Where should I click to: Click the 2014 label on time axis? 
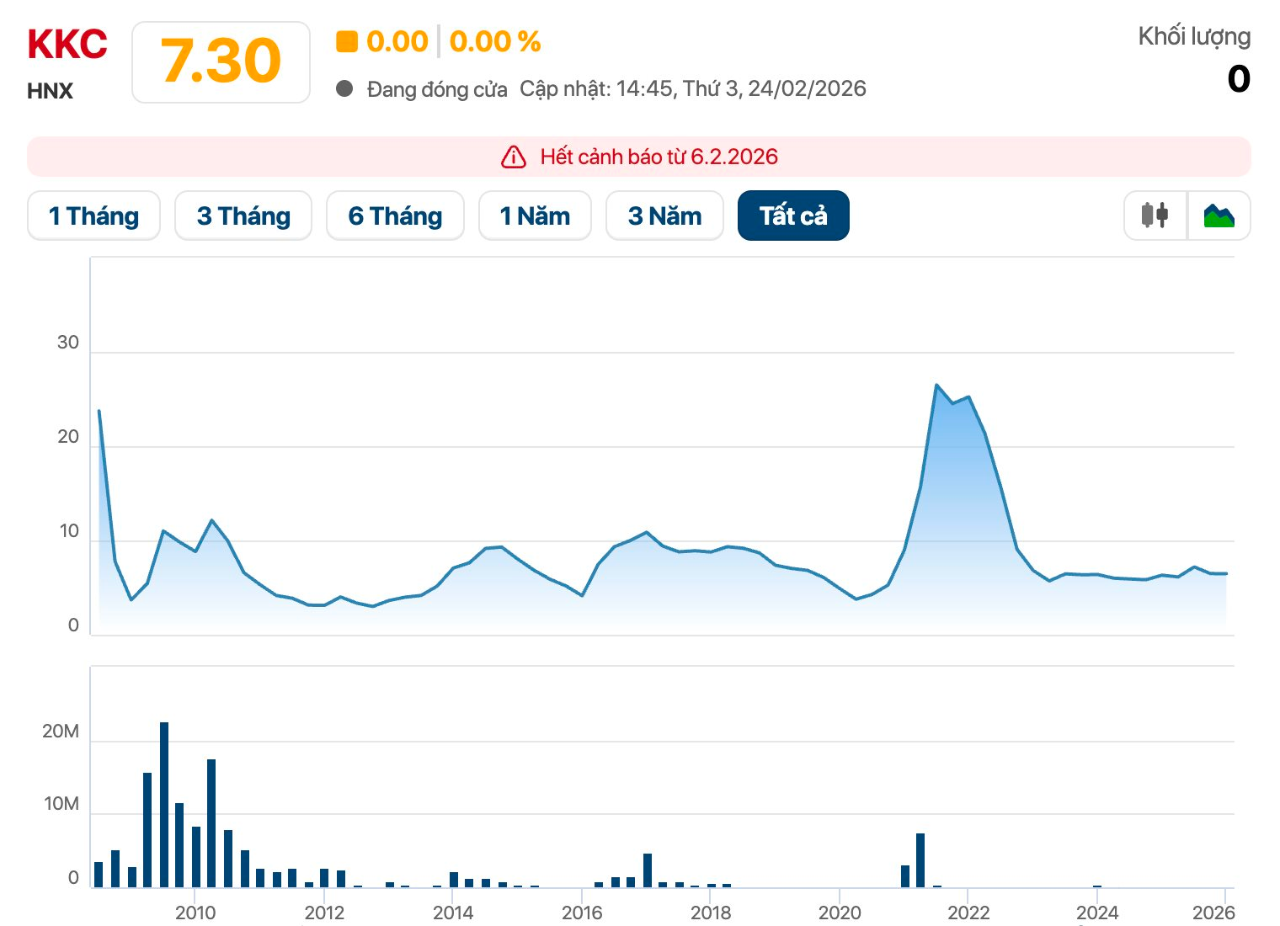pos(453,913)
